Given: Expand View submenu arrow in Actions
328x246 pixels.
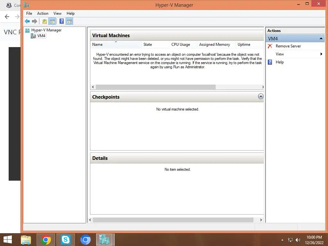Looking at the screenshot, I should 321,54.
